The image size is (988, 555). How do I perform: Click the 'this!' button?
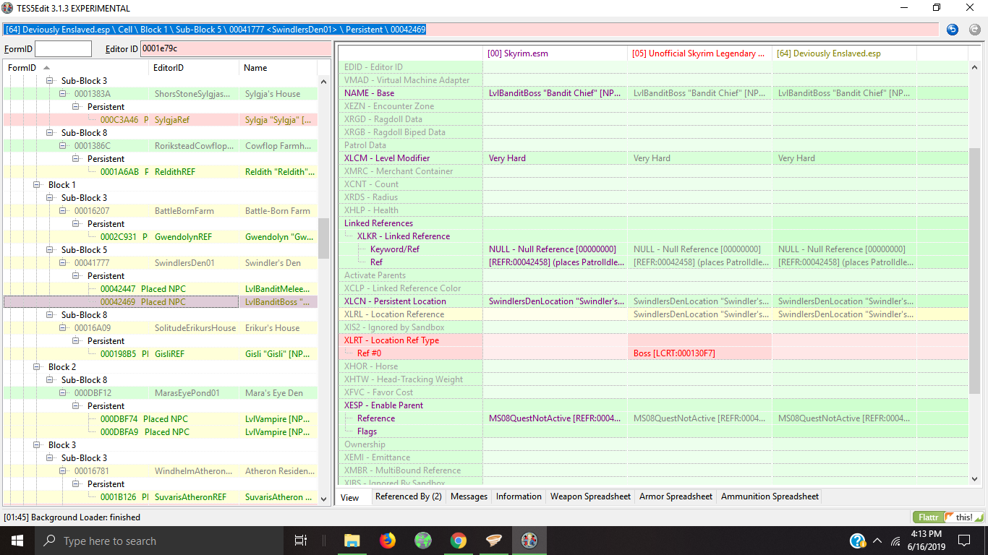[963, 517]
